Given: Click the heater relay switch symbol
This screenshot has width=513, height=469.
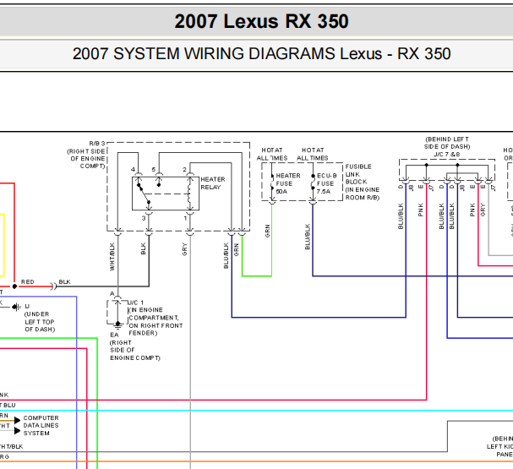Looking at the screenshot, I should tap(144, 194).
